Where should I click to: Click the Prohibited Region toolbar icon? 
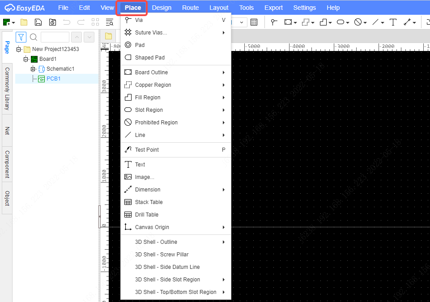[358, 22]
